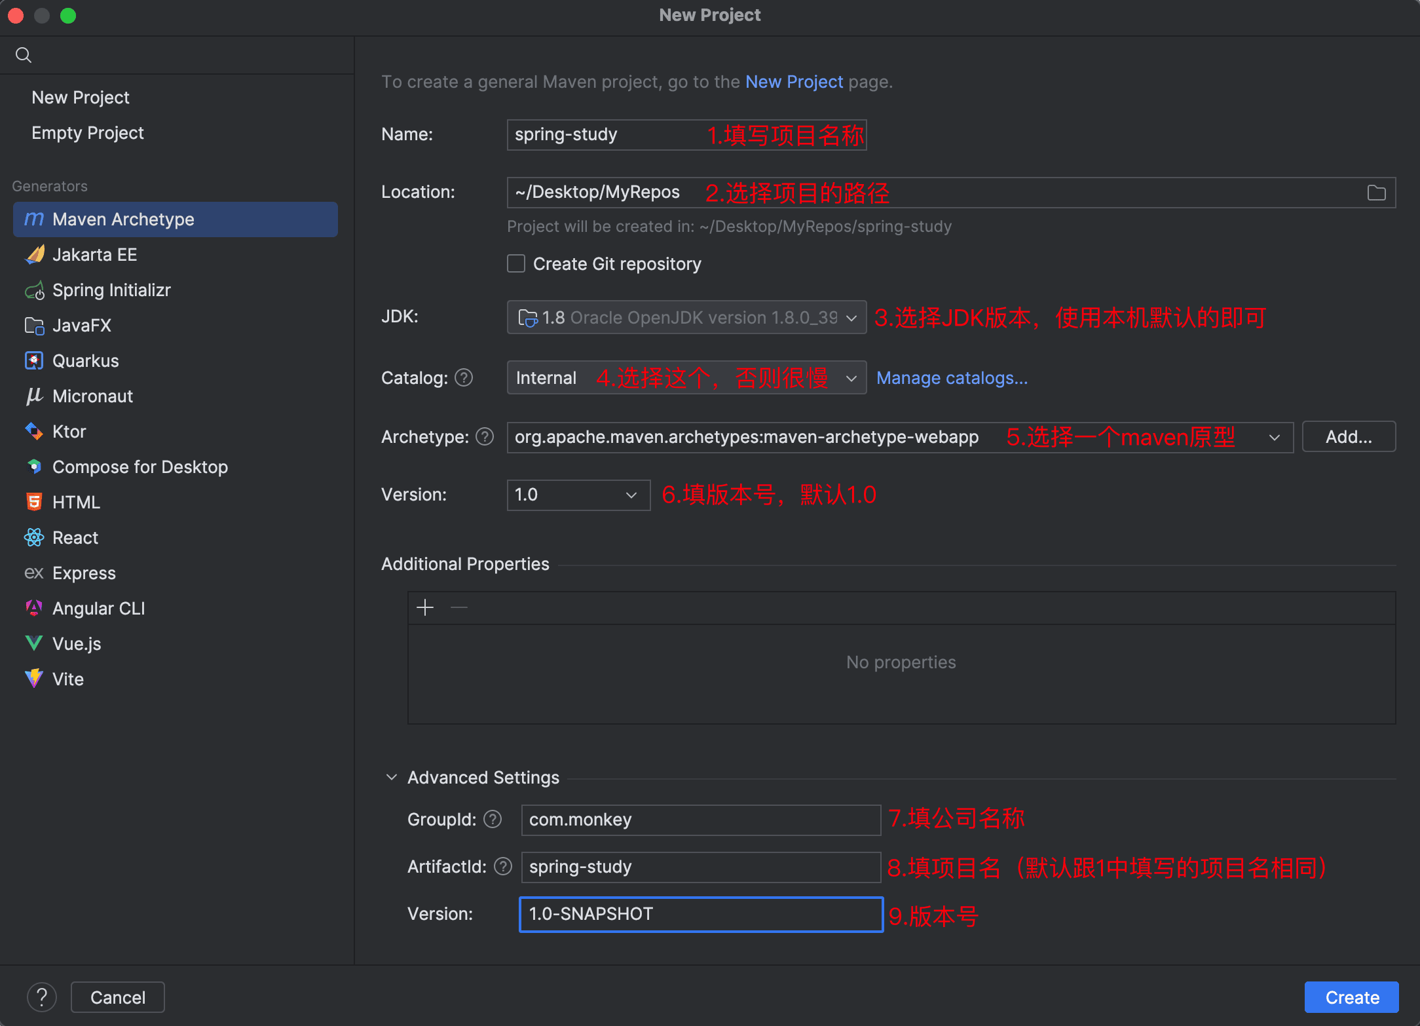Click the 1.0-SNAPSHOT Version field
This screenshot has width=1420, height=1026.
(701, 914)
